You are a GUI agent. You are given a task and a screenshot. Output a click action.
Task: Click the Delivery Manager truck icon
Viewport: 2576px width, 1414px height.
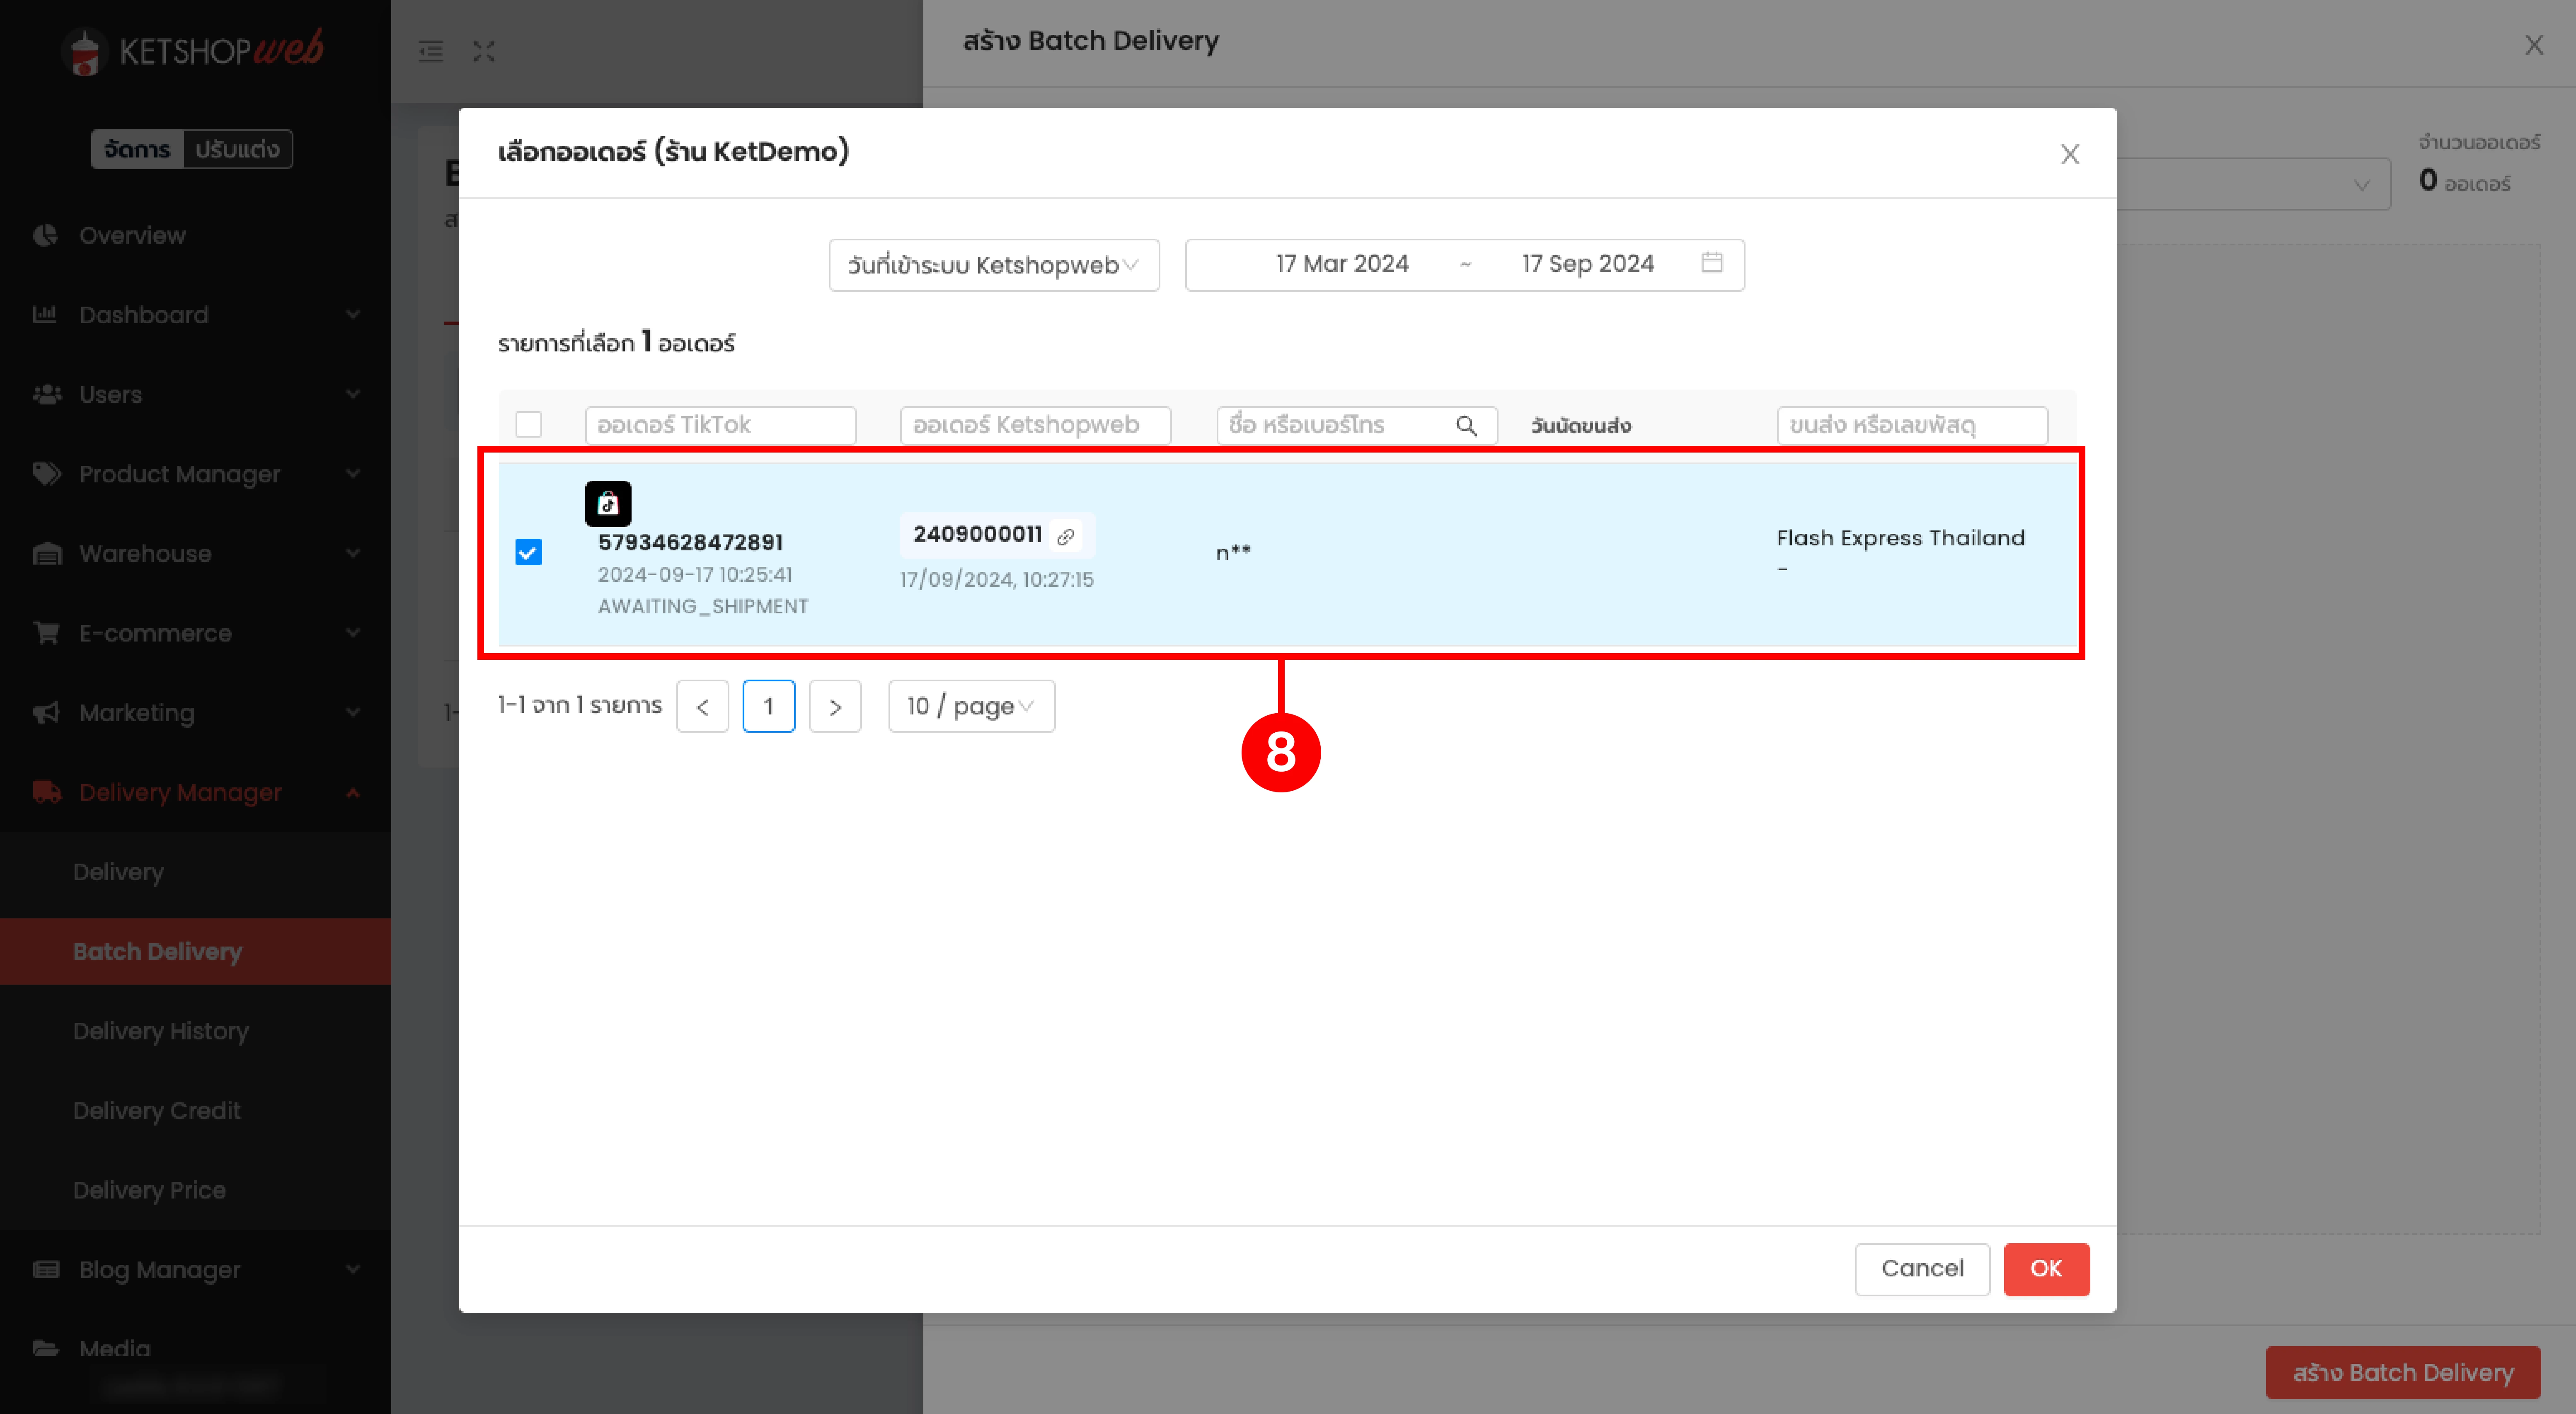47,792
